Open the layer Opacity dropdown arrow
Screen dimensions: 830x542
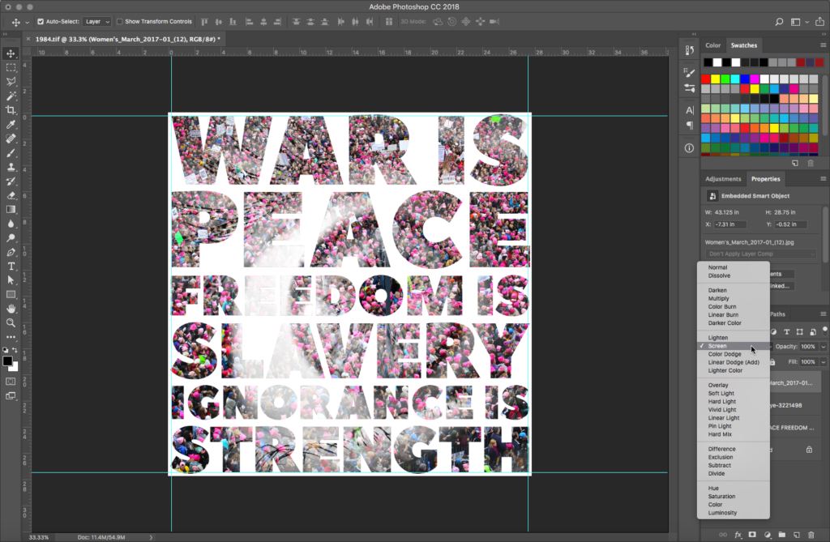click(x=824, y=347)
